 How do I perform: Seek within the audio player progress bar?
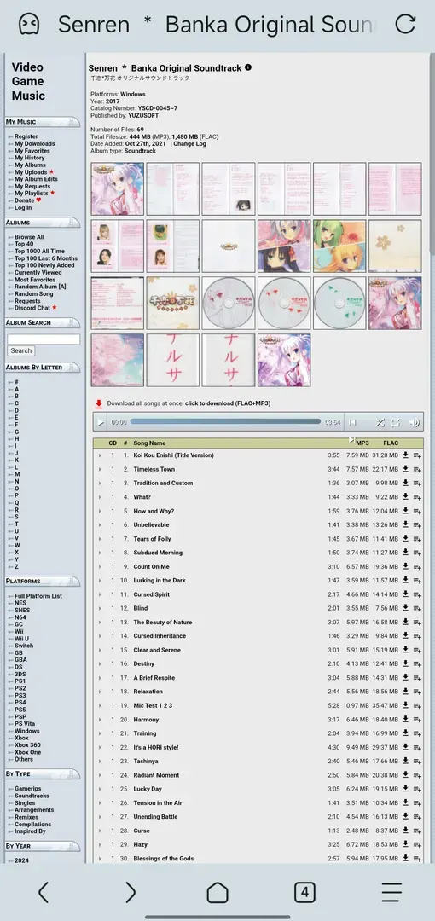(225, 422)
